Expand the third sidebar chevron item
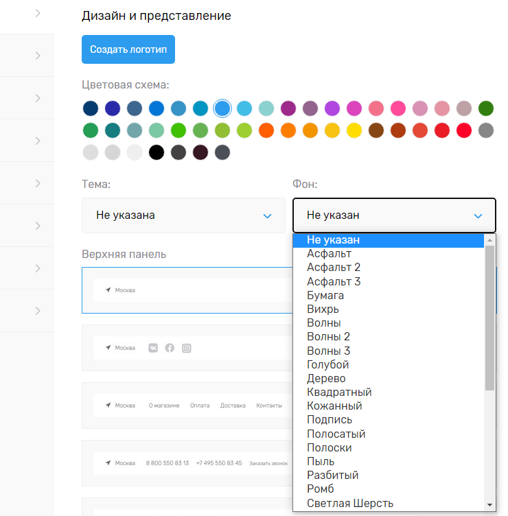 click(x=38, y=98)
